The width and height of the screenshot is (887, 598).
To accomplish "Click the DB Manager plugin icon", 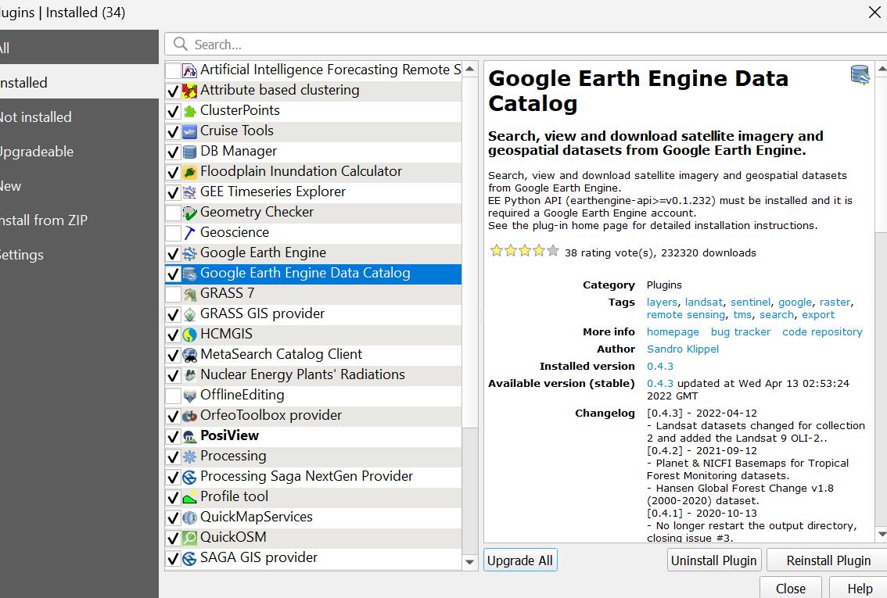I will (x=189, y=152).
